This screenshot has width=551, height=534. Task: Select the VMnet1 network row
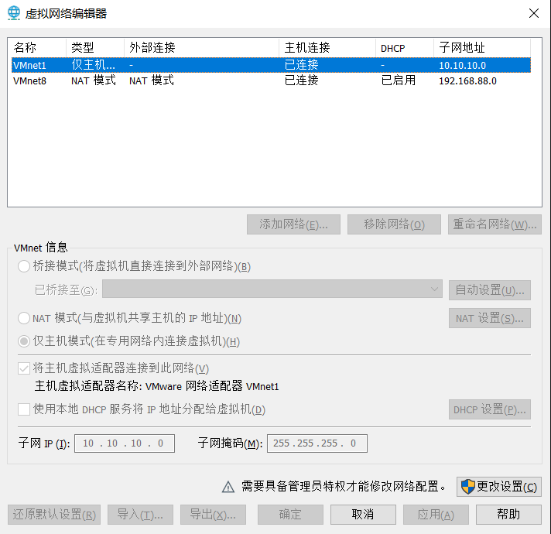pos(271,65)
